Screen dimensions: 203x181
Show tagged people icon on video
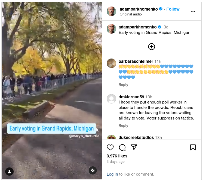[9, 172]
